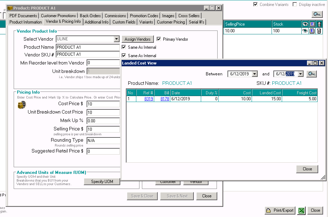Click the eye icon in the 10.00 row
The height and width of the screenshot is (217, 328).
pos(305,31)
